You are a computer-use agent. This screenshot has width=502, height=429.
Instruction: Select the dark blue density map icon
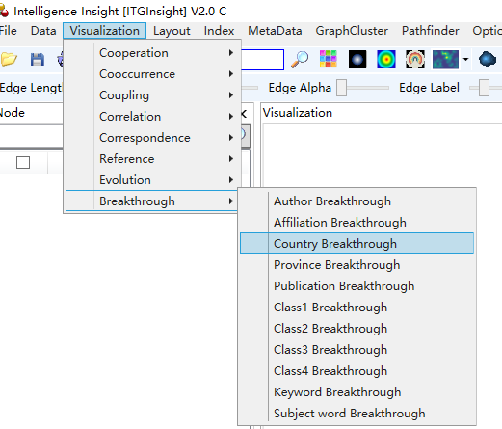445,60
